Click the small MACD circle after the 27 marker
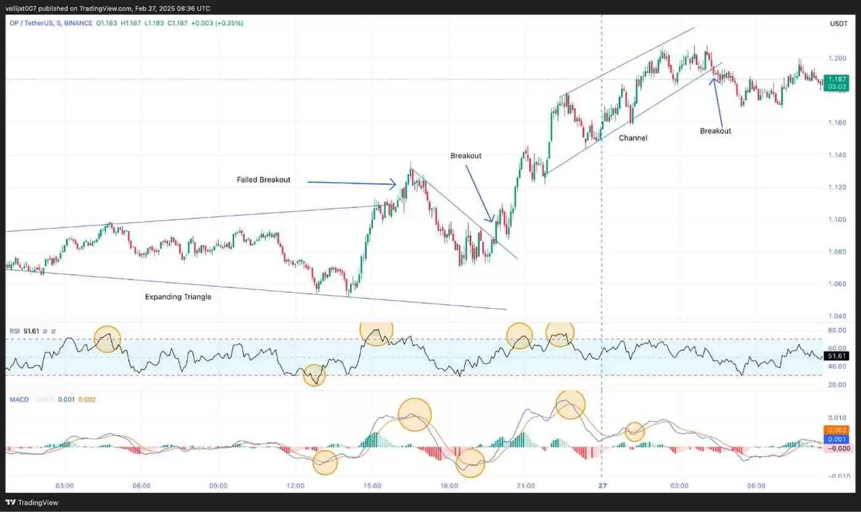Image resolution: width=861 pixels, height=512 pixels. click(x=634, y=432)
